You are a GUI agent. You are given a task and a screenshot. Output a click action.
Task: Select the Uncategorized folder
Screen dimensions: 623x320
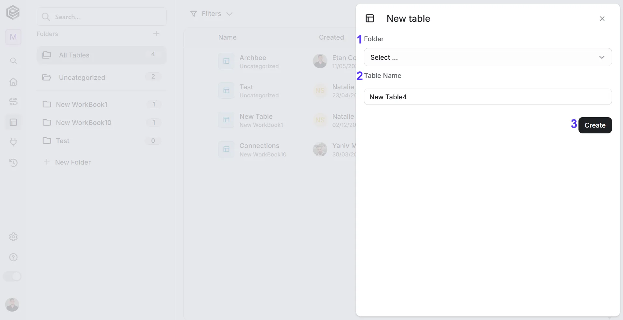tap(102, 77)
